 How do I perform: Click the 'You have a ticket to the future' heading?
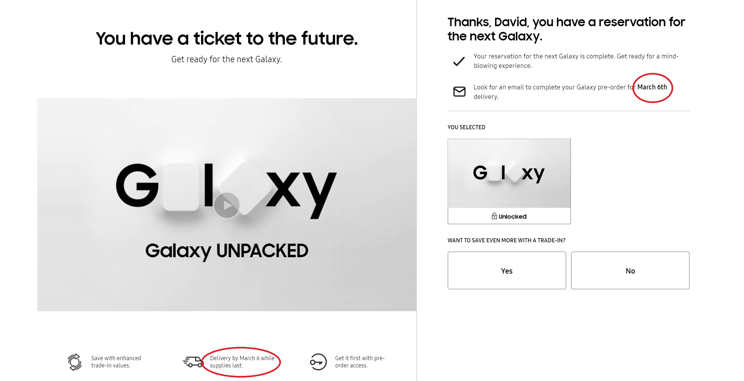[227, 39]
